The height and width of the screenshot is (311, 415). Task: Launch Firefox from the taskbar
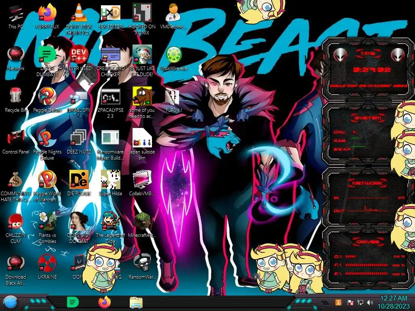[x=105, y=302]
